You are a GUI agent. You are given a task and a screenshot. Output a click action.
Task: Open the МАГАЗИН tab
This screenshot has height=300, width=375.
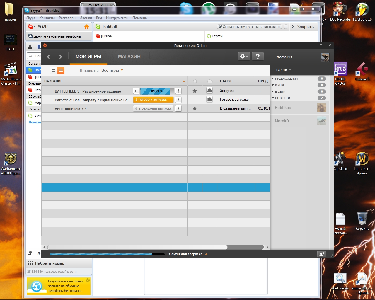129,57
